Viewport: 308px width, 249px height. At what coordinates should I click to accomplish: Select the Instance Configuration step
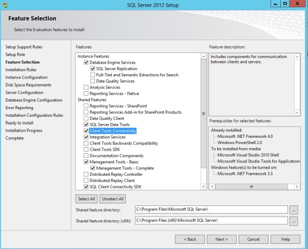tap(26, 77)
